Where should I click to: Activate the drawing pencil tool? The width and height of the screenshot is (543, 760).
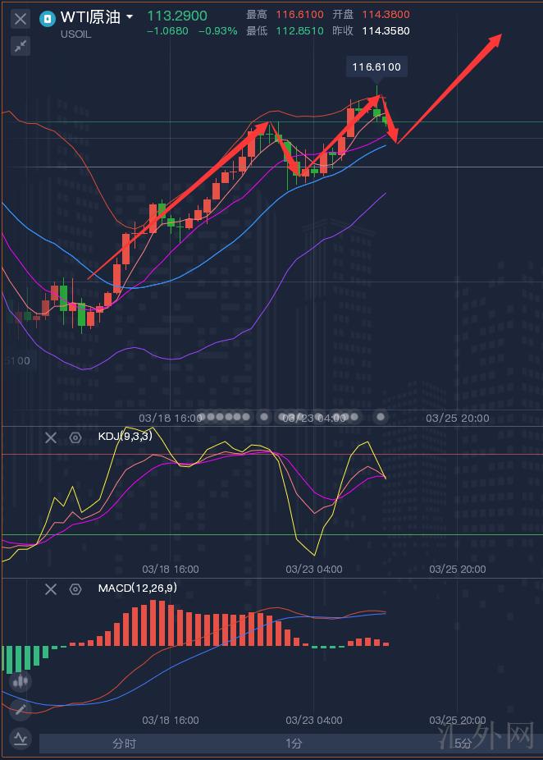21,709
